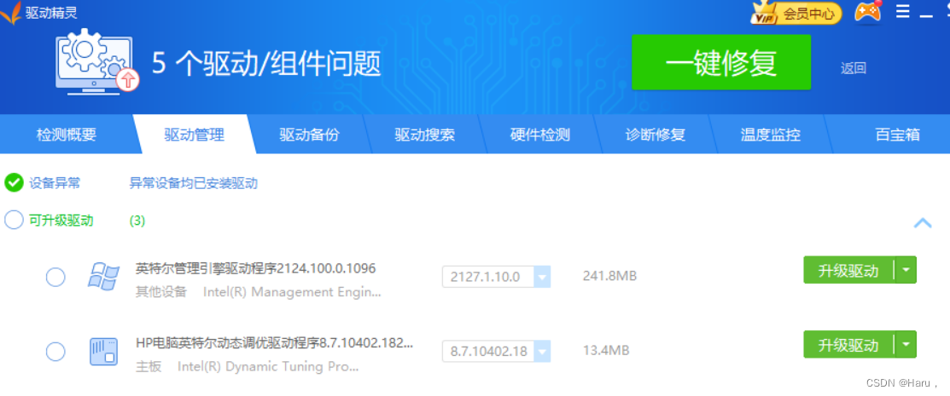950x396 pixels.
Task: Switch to the 诊断修复 tab
Action: pos(655,135)
